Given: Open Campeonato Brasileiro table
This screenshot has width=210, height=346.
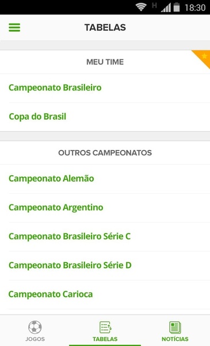Looking at the screenshot, I should [x=105, y=88].
